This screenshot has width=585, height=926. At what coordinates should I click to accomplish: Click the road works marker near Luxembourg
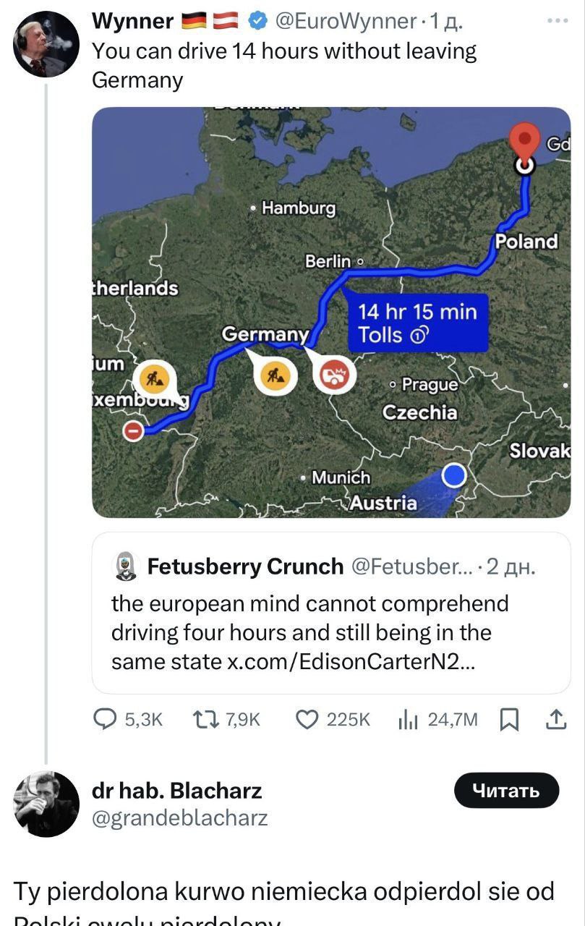coord(153,377)
